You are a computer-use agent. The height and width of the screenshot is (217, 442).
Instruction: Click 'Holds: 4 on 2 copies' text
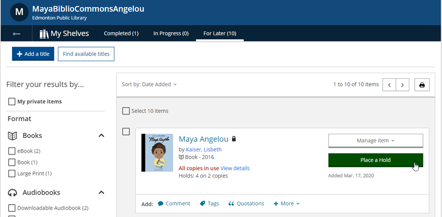click(203, 176)
